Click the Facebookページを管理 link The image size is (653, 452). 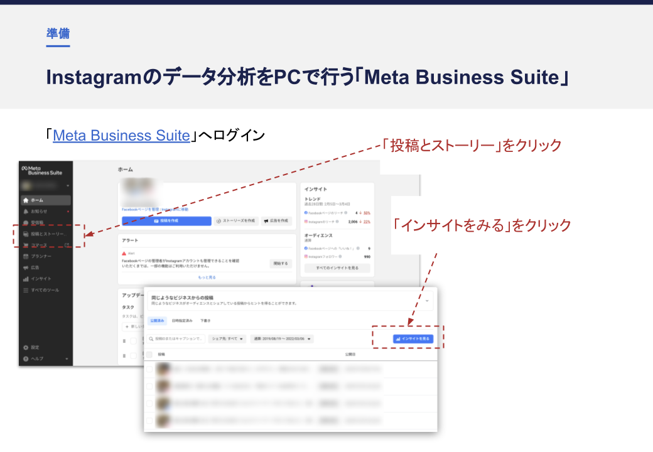pyautogui.click(x=141, y=209)
